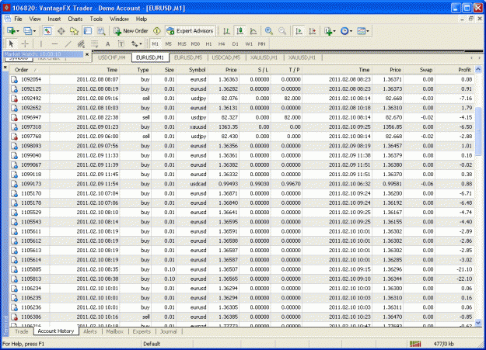
Task: Open the Alerts tab in Terminal
Action: (x=90, y=331)
